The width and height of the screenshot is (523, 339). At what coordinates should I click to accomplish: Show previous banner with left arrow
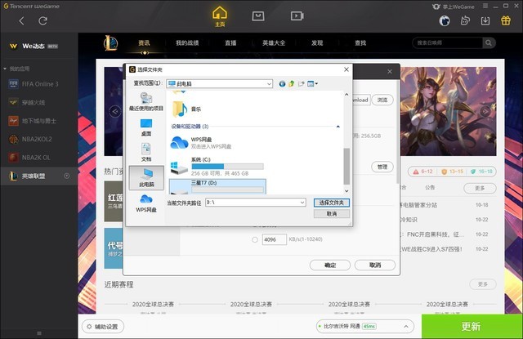point(115,111)
